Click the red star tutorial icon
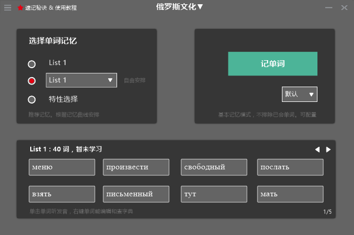The width and height of the screenshot is (354, 235). [x=20, y=8]
